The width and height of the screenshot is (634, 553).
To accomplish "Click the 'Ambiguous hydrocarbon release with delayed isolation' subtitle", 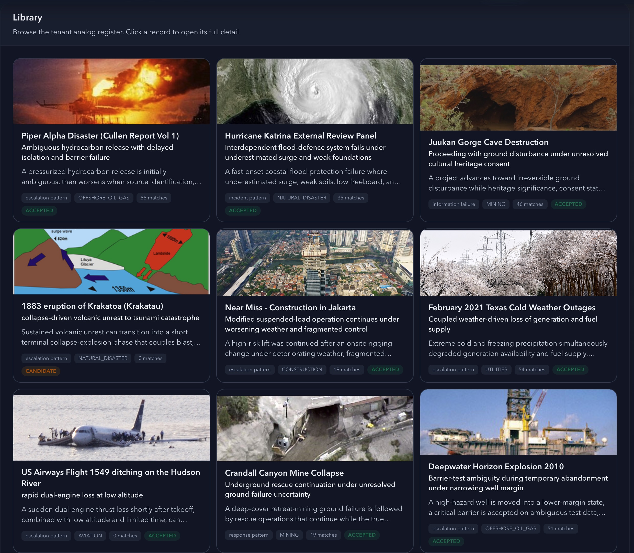I will tap(97, 152).
